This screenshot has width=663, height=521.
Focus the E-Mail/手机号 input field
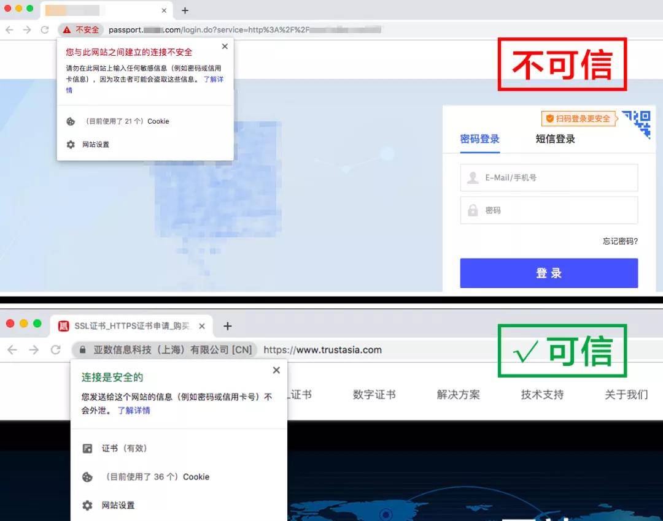coord(549,178)
